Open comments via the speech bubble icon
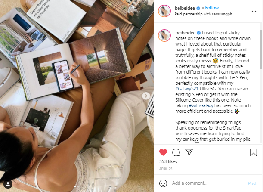263x192 pixels. (x=176, y=152)
